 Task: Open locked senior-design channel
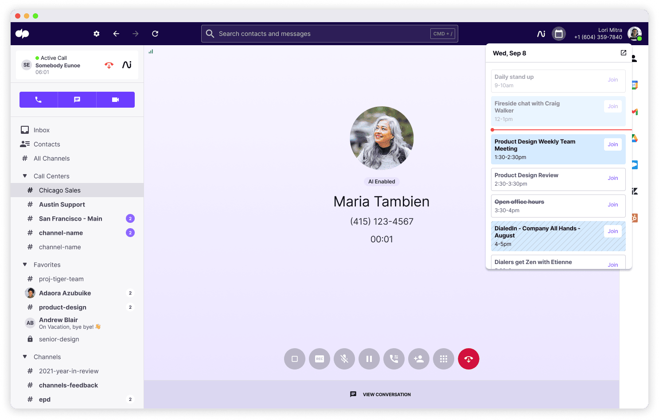[77, 339]
